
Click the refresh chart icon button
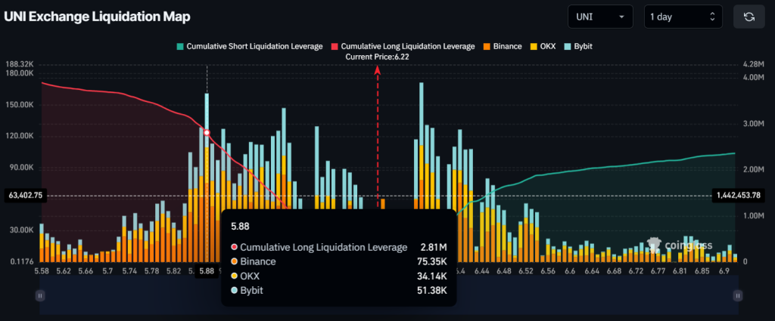[x=749, y=17]
